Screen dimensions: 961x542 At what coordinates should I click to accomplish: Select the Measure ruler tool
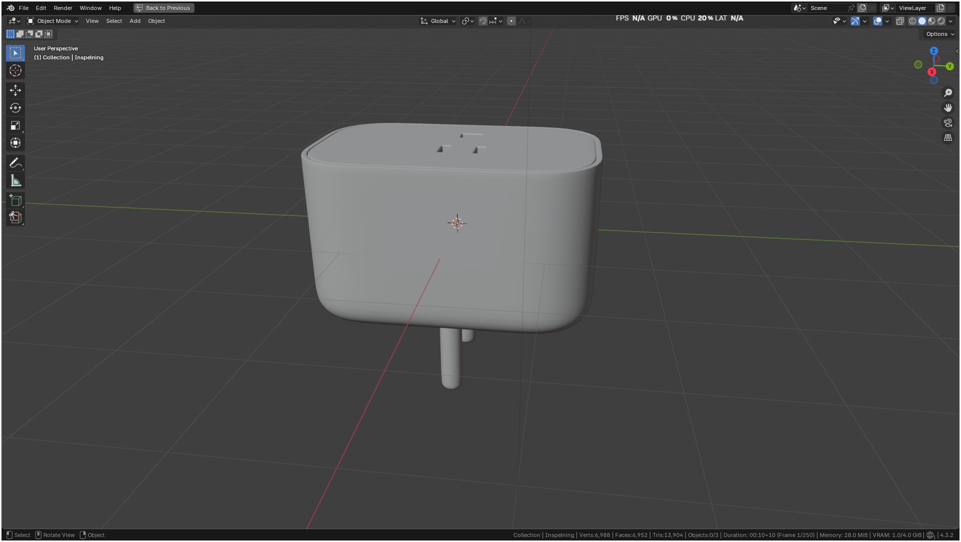15,181
